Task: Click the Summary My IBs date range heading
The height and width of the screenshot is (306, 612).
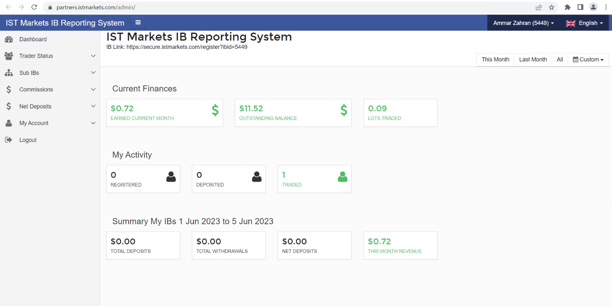Action: click(x=193, y=221)
